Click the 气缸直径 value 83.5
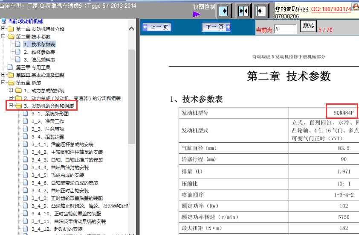Screen dimensions: 359x235 coord(344,148)
